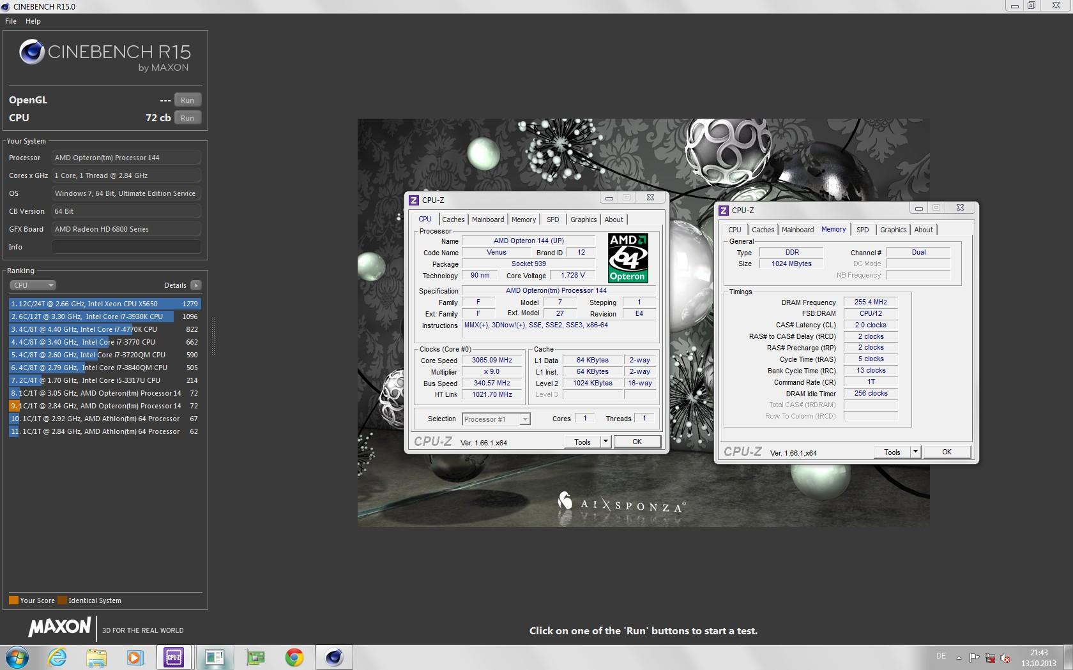Launch Internet Explorer from taskbar
Image resolution: width=1073 pixels, height=670 pixels.
click(x=57, y=657)
